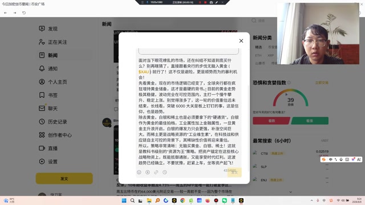
Task: Click the AI button in the IME toolbar
Action: (x=359, y=159)
